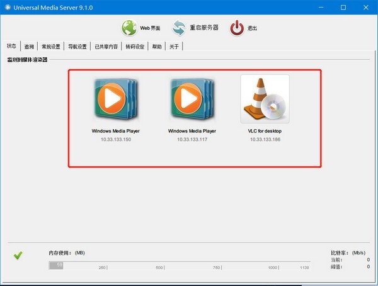The image size is (378, 286).
Task: Click the green checkmark status icon
Action: point(18,255)
